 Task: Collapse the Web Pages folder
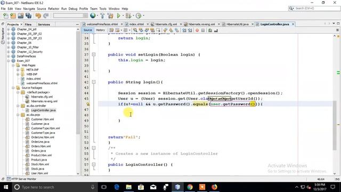point(13,65)
